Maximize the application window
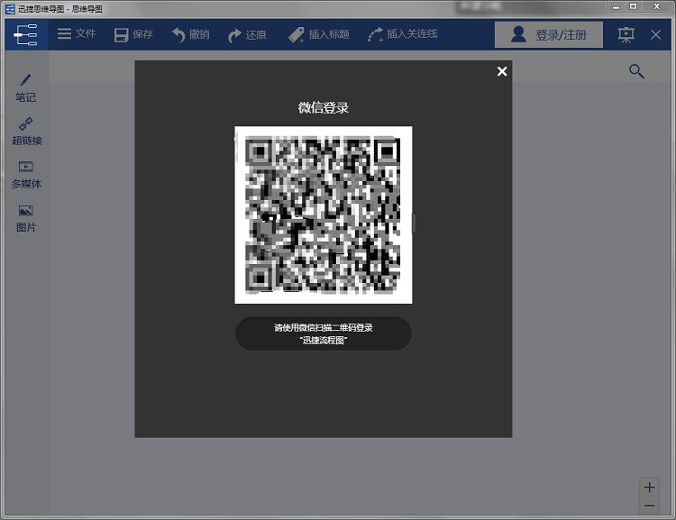 point(633,6)
